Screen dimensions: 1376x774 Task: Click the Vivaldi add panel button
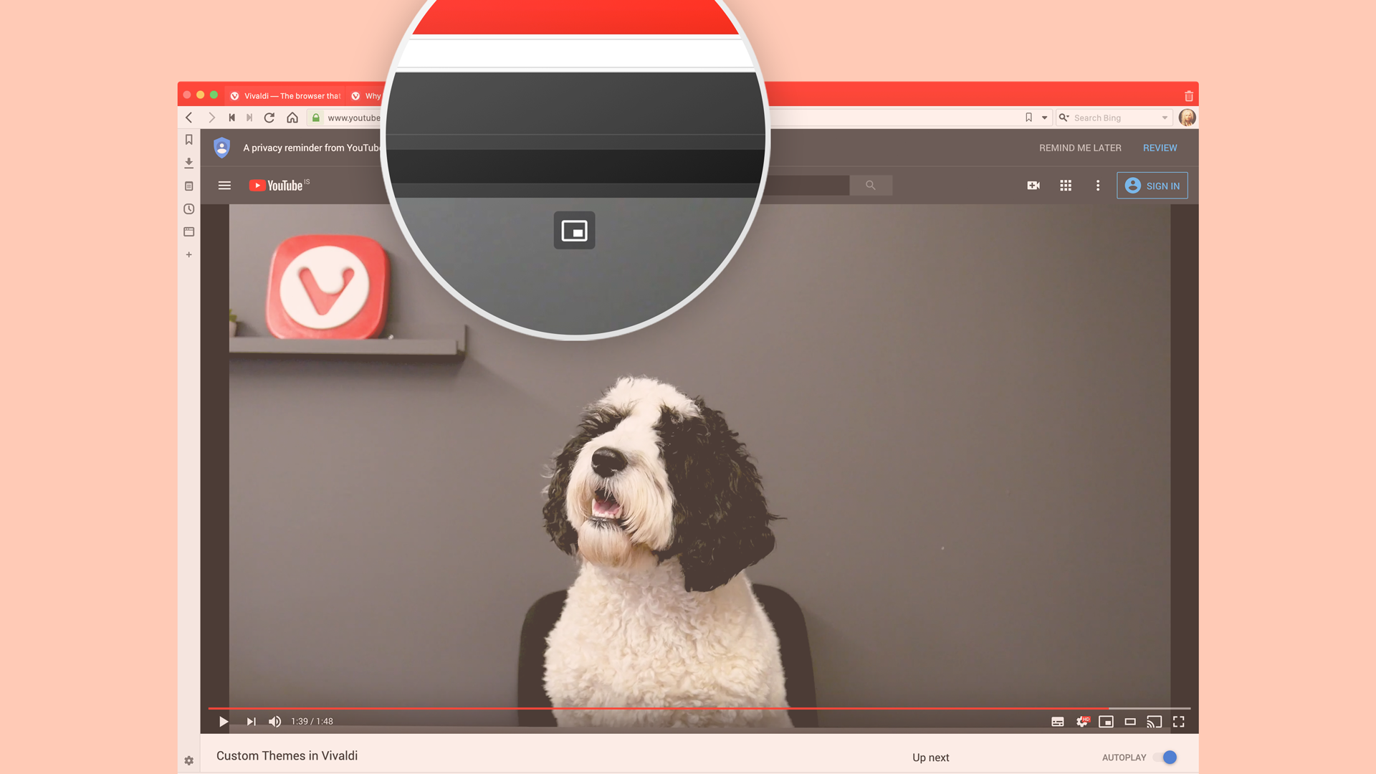coord(189,254)
